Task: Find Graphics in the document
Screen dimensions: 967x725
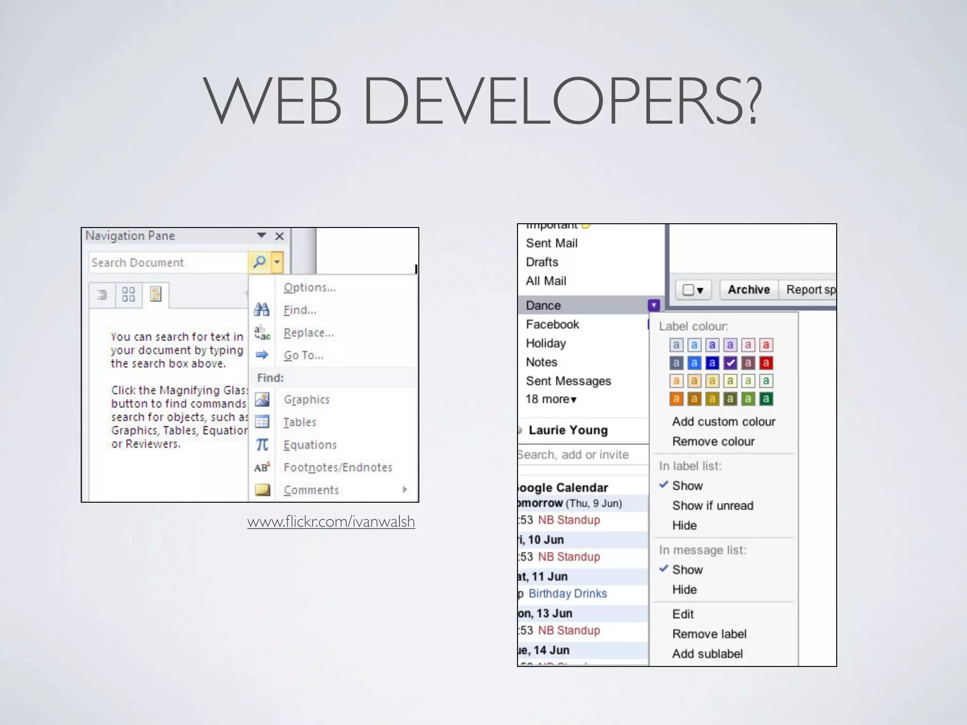Action: (x=307, y=400)
